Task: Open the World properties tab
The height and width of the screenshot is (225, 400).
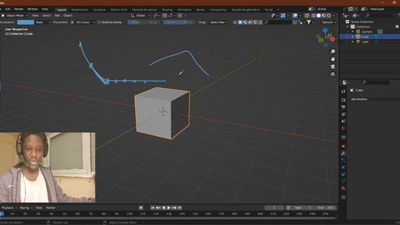Action: coord(343,128)
